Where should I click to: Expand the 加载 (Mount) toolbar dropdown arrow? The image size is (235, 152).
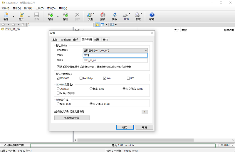click(142, 13)
